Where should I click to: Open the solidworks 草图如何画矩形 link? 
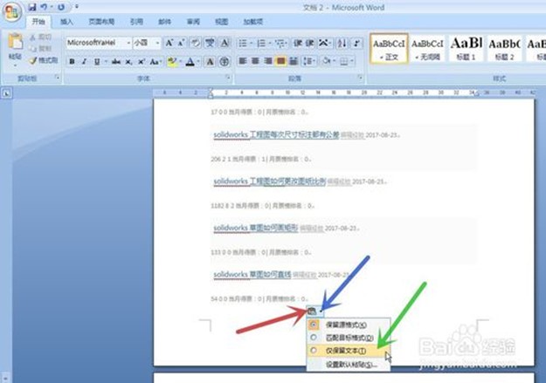pos(255,228)
